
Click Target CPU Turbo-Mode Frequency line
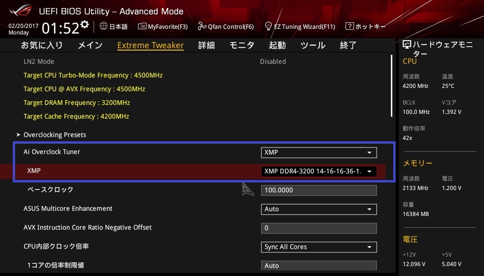click(93, 75)
